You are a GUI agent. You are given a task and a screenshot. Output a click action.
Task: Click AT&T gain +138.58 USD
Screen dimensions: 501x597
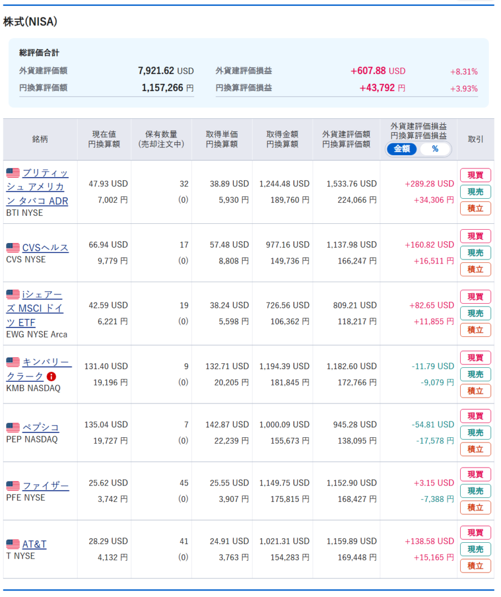click(429, 541)
